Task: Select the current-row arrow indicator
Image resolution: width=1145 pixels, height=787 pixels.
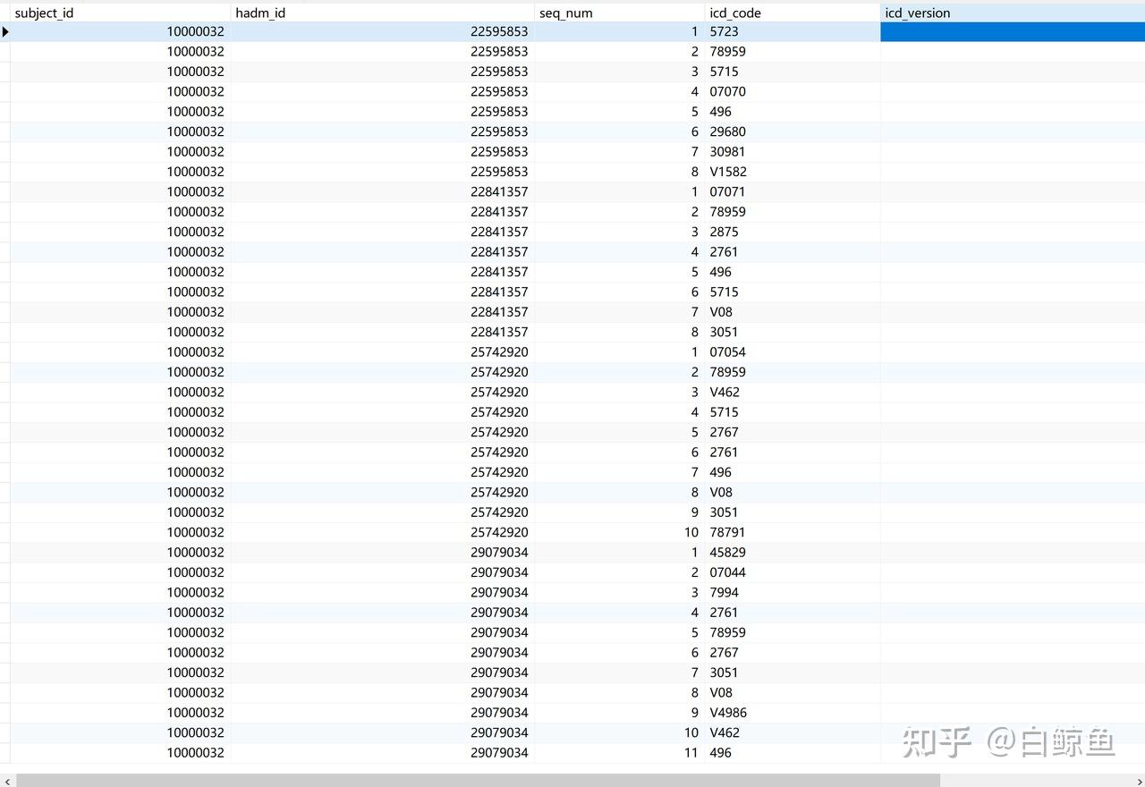Action: point(5,31)
